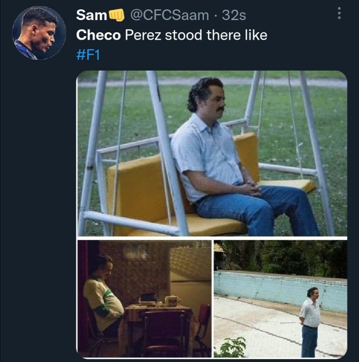Open the bottom-left photo at dining table
Image resolution: width=359 pixels, height=362 pixels.
(x=144, y=298)
